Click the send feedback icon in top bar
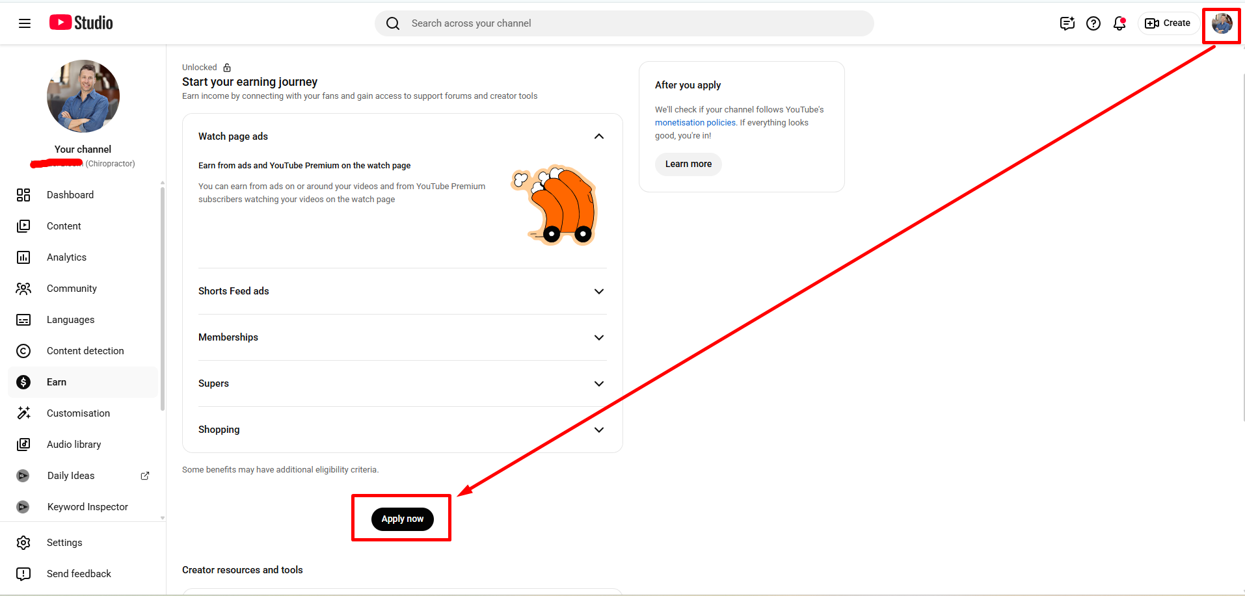The height and width of the screenshot is (596, 1245). pos(1067,23)
